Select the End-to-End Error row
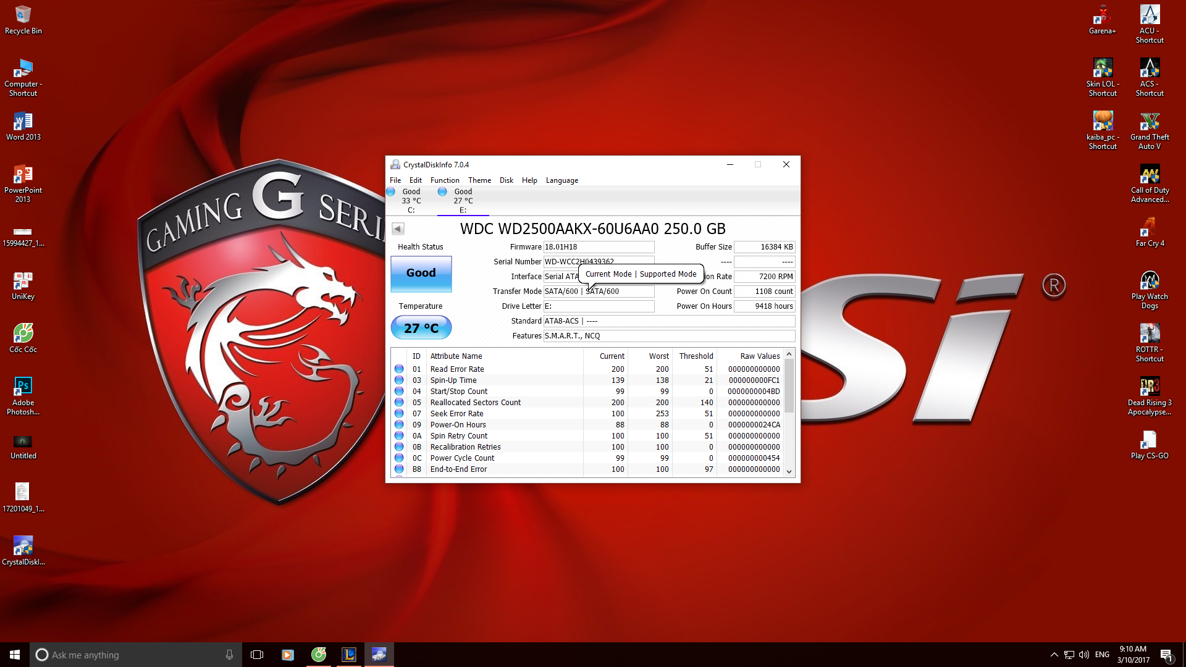The image size is (1186, 667). pos(587,469)
